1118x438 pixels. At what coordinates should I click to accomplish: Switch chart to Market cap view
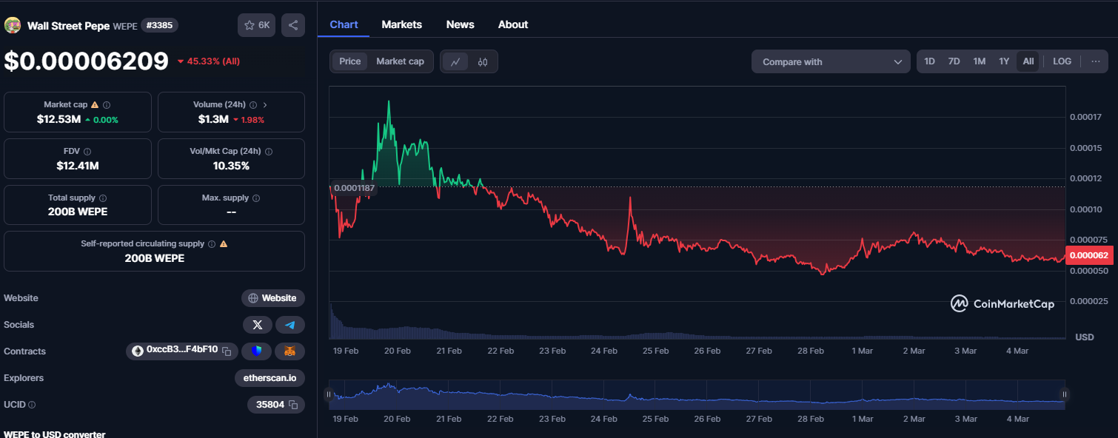(x=400, y=61)
